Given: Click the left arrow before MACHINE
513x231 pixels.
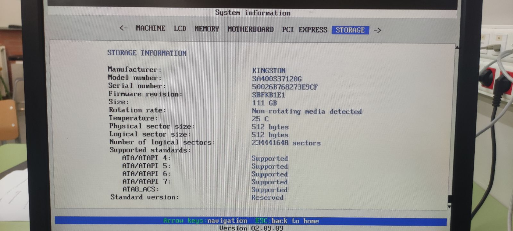Looking at the screenshot, I should 124,28.
